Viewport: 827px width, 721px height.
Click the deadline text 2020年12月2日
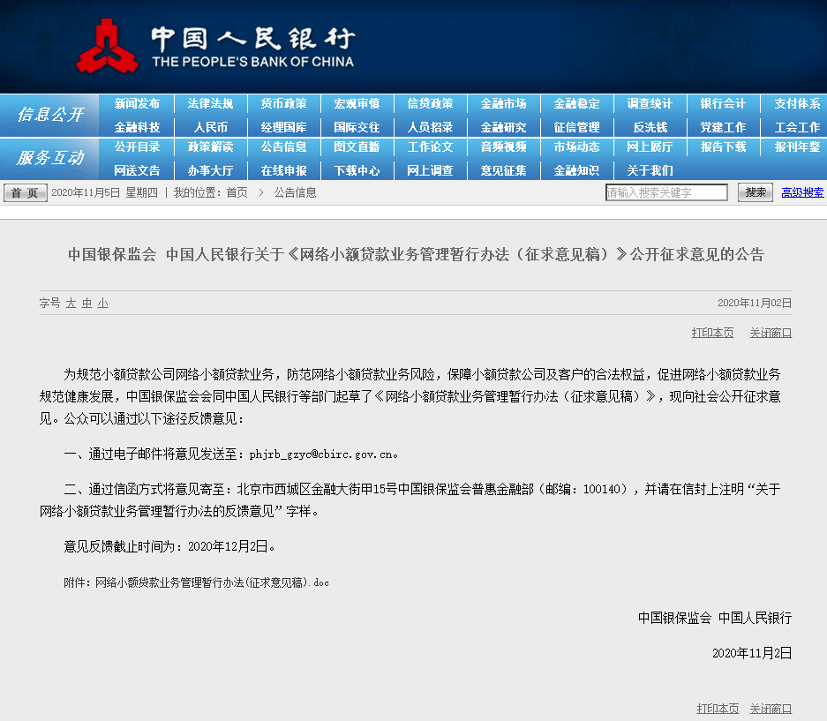[228, 546]
